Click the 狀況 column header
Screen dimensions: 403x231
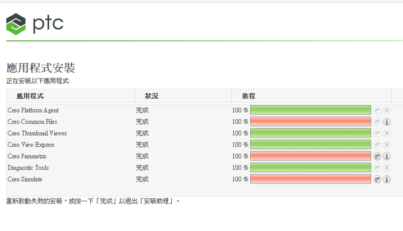[183, 96]
